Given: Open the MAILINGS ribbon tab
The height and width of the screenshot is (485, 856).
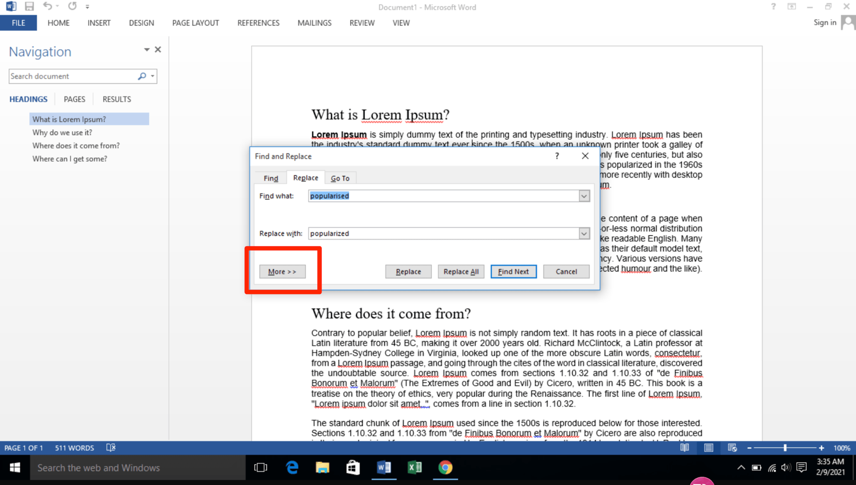Looking at the screenshot, I should [x=314, y=23].
